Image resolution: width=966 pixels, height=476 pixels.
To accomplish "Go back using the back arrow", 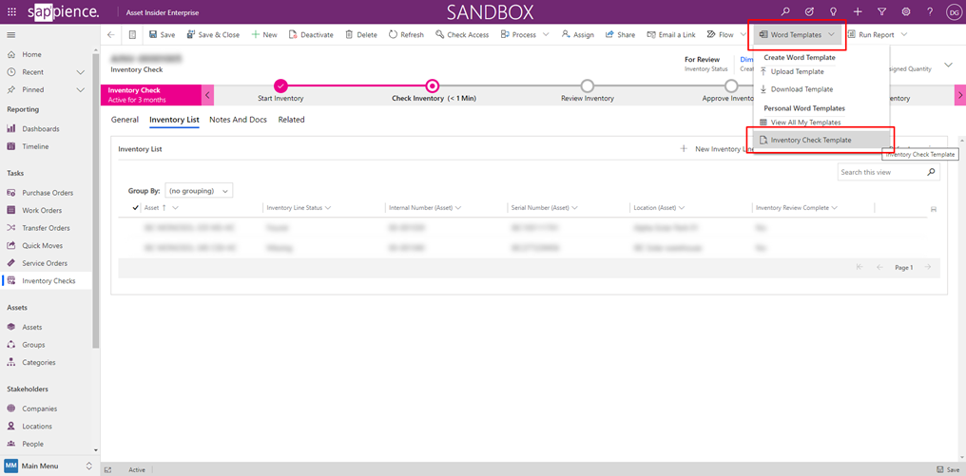I will 110,35.
